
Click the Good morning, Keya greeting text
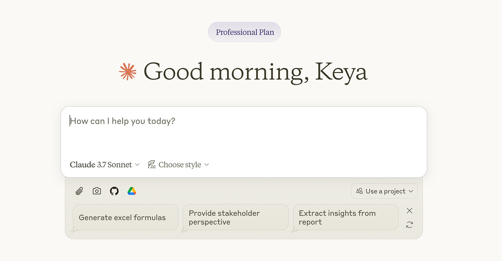pyautogui.click(x=255, y=72)
